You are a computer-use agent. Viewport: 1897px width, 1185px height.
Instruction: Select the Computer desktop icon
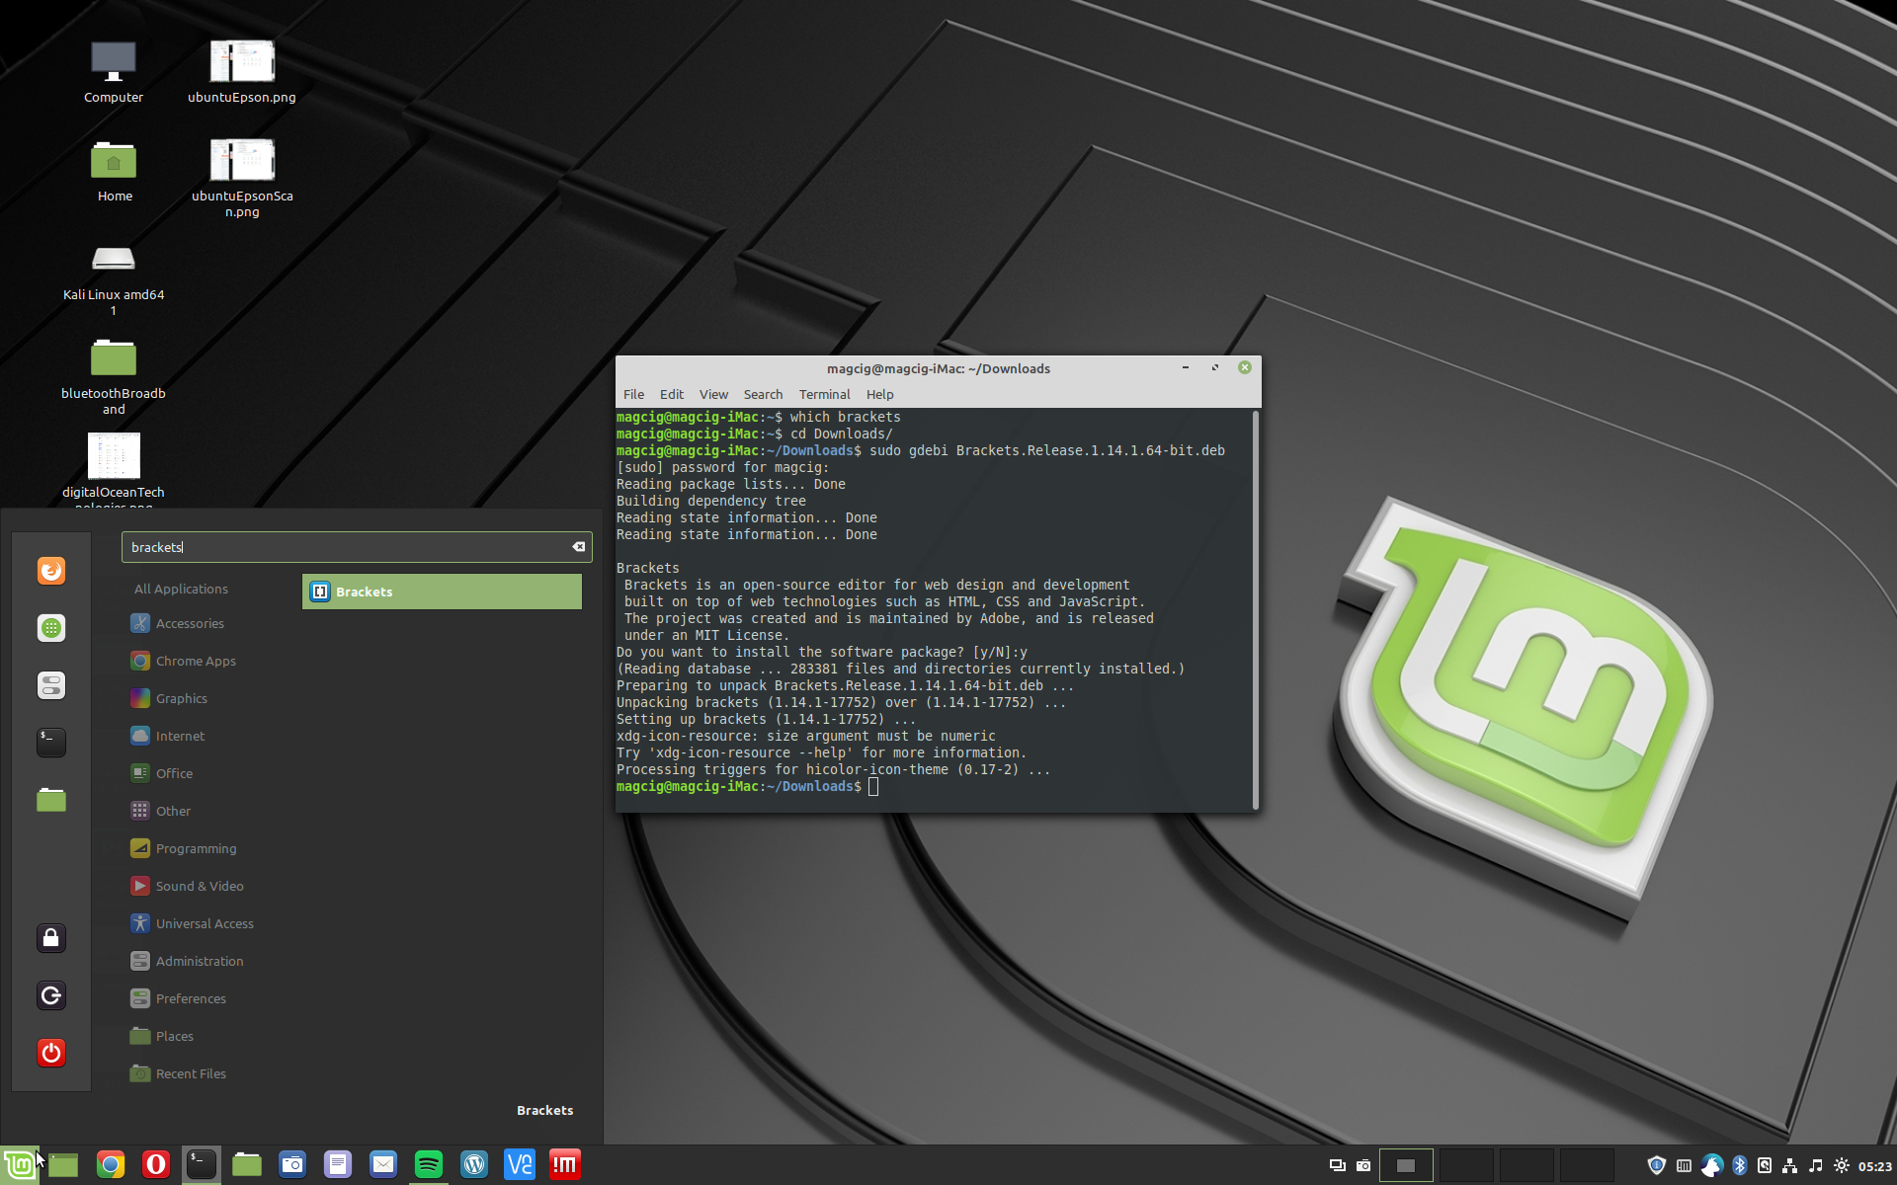tap(114, 72)
